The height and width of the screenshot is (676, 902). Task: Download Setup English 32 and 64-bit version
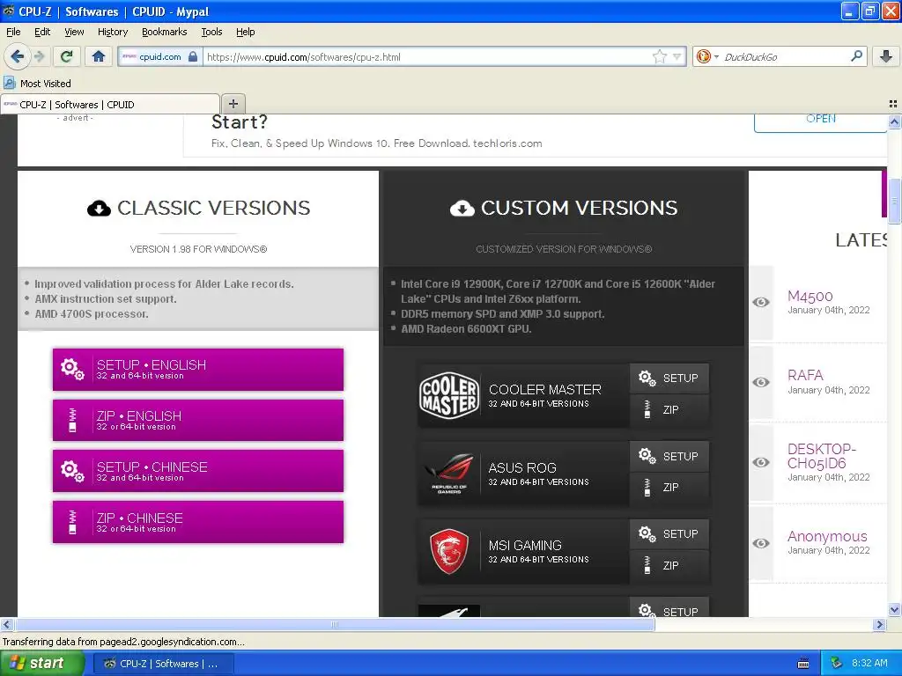(x=198, y=370)
